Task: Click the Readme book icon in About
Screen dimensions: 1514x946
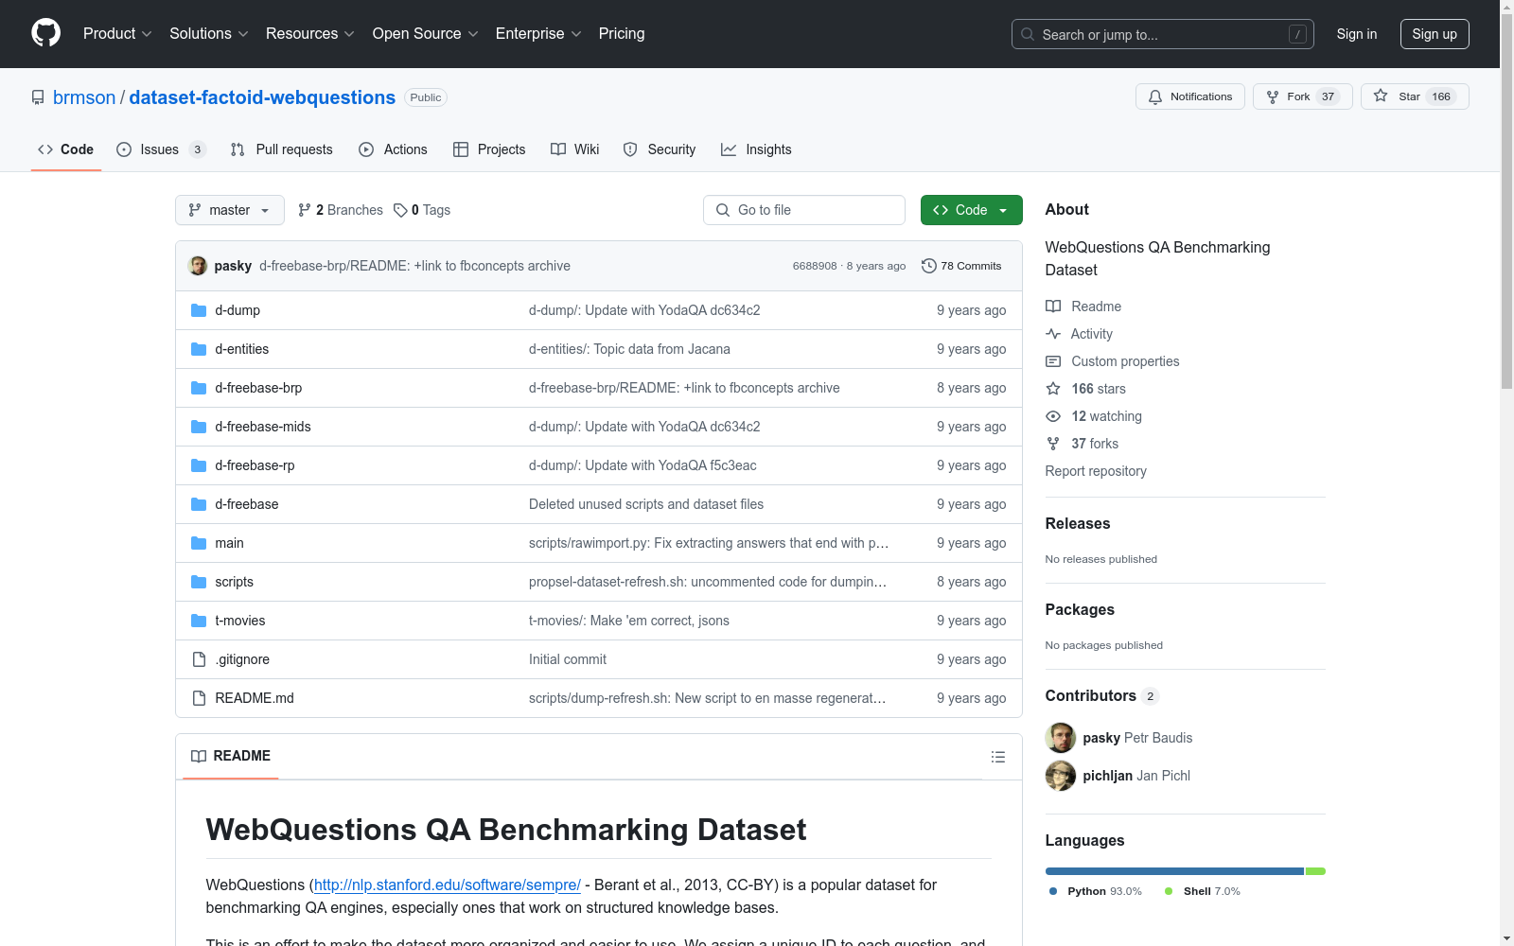Action: point(1053,307)
